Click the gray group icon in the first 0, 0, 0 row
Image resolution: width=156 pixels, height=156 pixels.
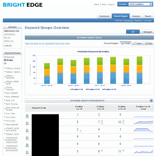[x=27, y=137]
